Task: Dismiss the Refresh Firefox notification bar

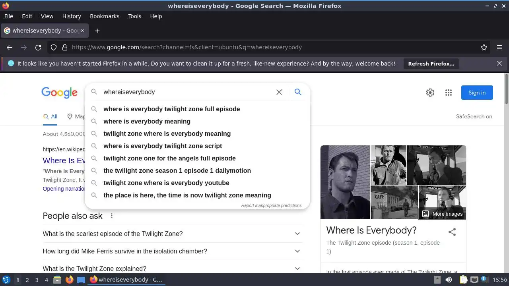Action: (x=499, y=64)
